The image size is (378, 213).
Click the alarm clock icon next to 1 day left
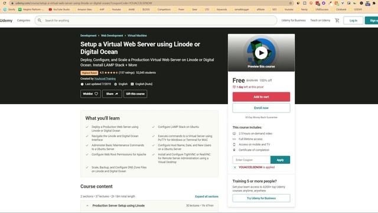pyautogui.click(x=234, y=87)
